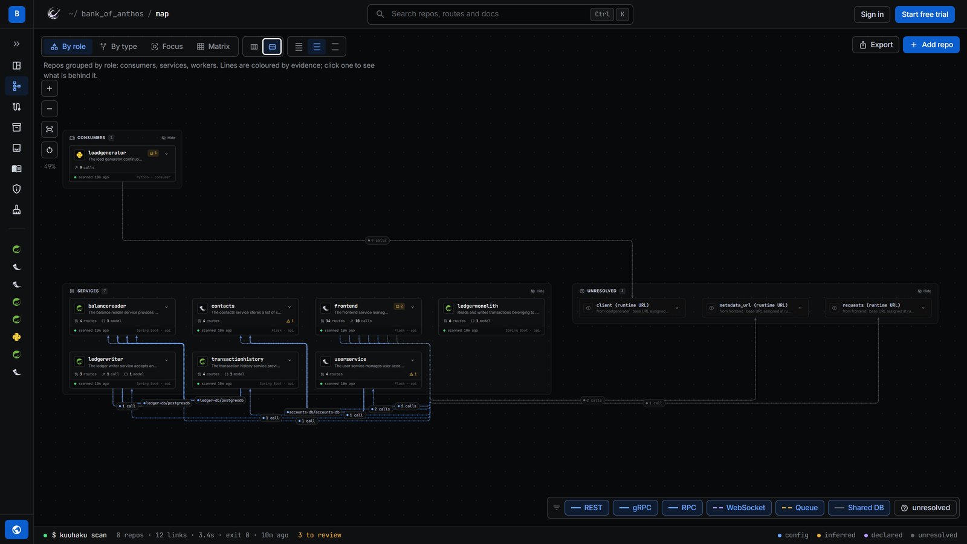
Task: Toggle the unresolved links filter
Action: 925,508
